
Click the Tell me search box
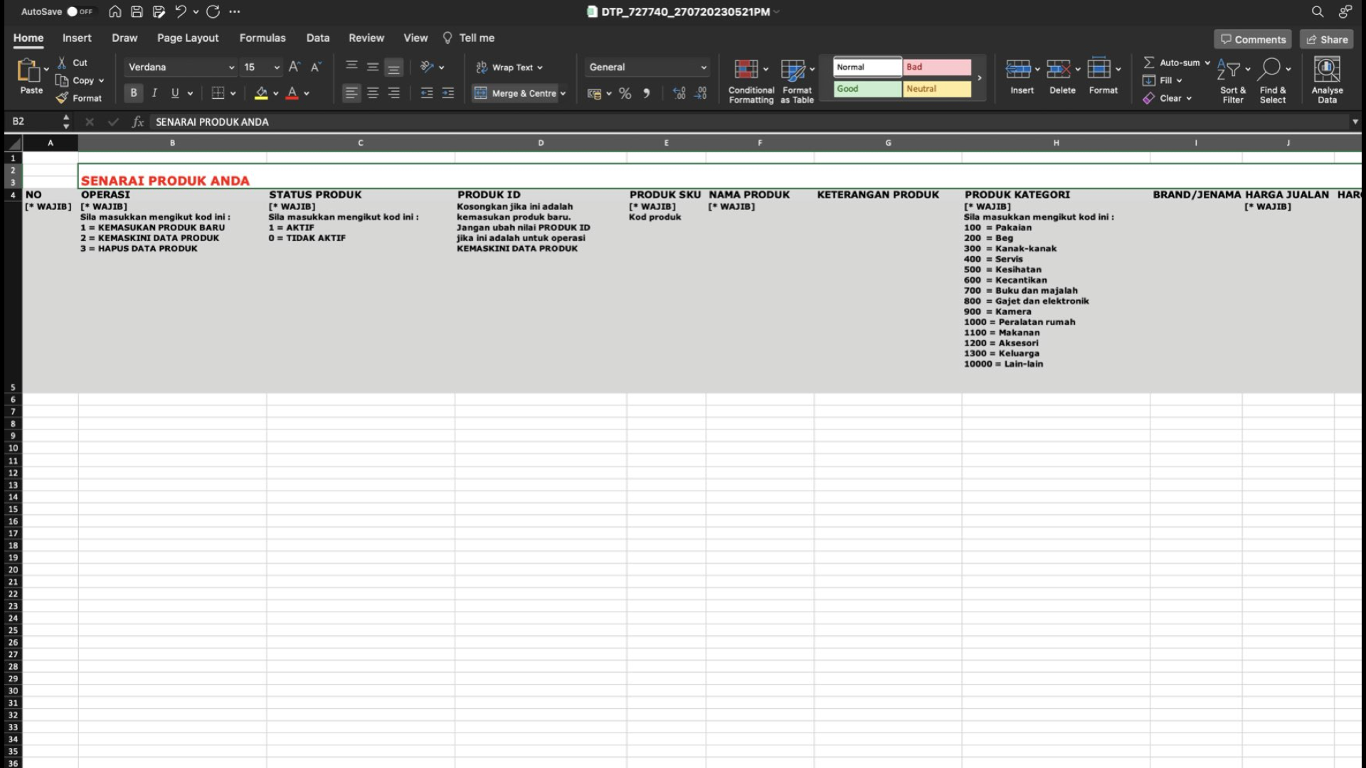point(469,38)
